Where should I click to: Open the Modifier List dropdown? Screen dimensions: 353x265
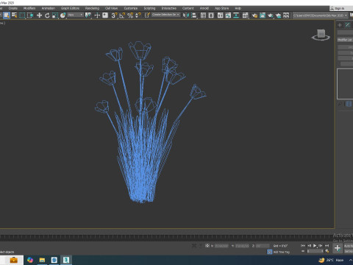pos(345,40)
